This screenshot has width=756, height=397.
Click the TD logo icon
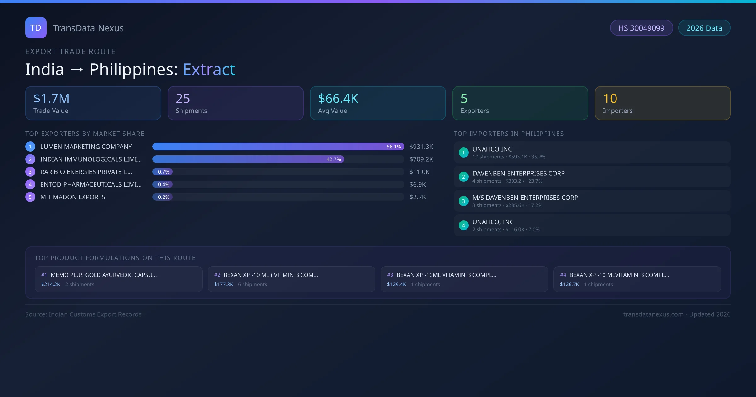pyautogui.click(x=36, y=28)
